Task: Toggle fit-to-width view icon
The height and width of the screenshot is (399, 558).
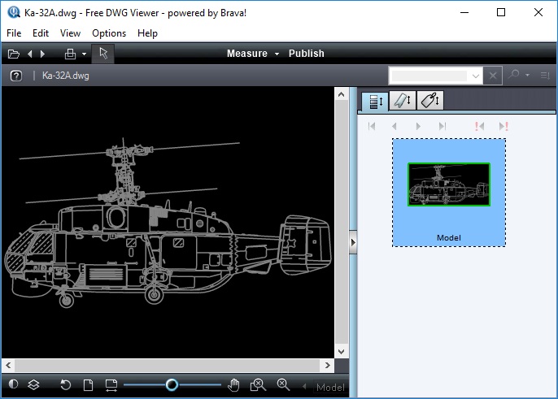Action: pos(111,385)
